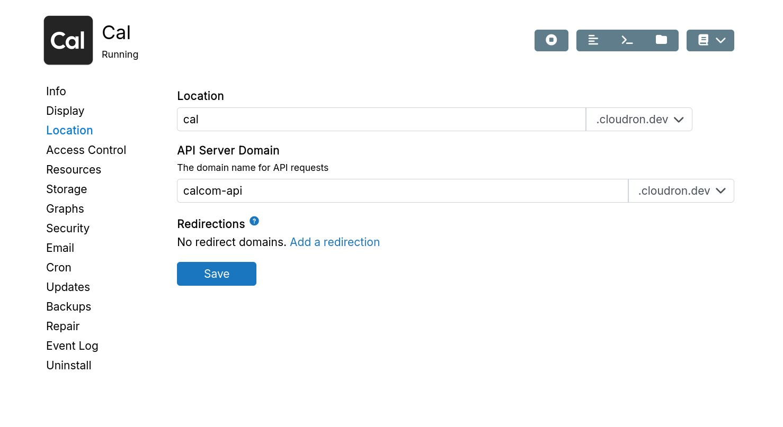The height and width of the screenshot is (427, 783).
Task: Open the Uninstall page
Action: 68,365
